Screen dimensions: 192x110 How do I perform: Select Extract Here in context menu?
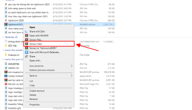point(49,44)
